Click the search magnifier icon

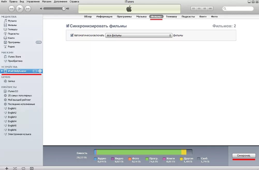(x=225, y=9)
